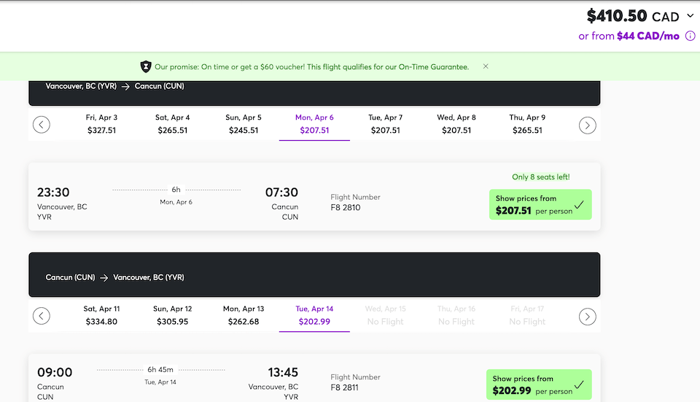Choose Sun, Apr 5 outbound date

243,124
